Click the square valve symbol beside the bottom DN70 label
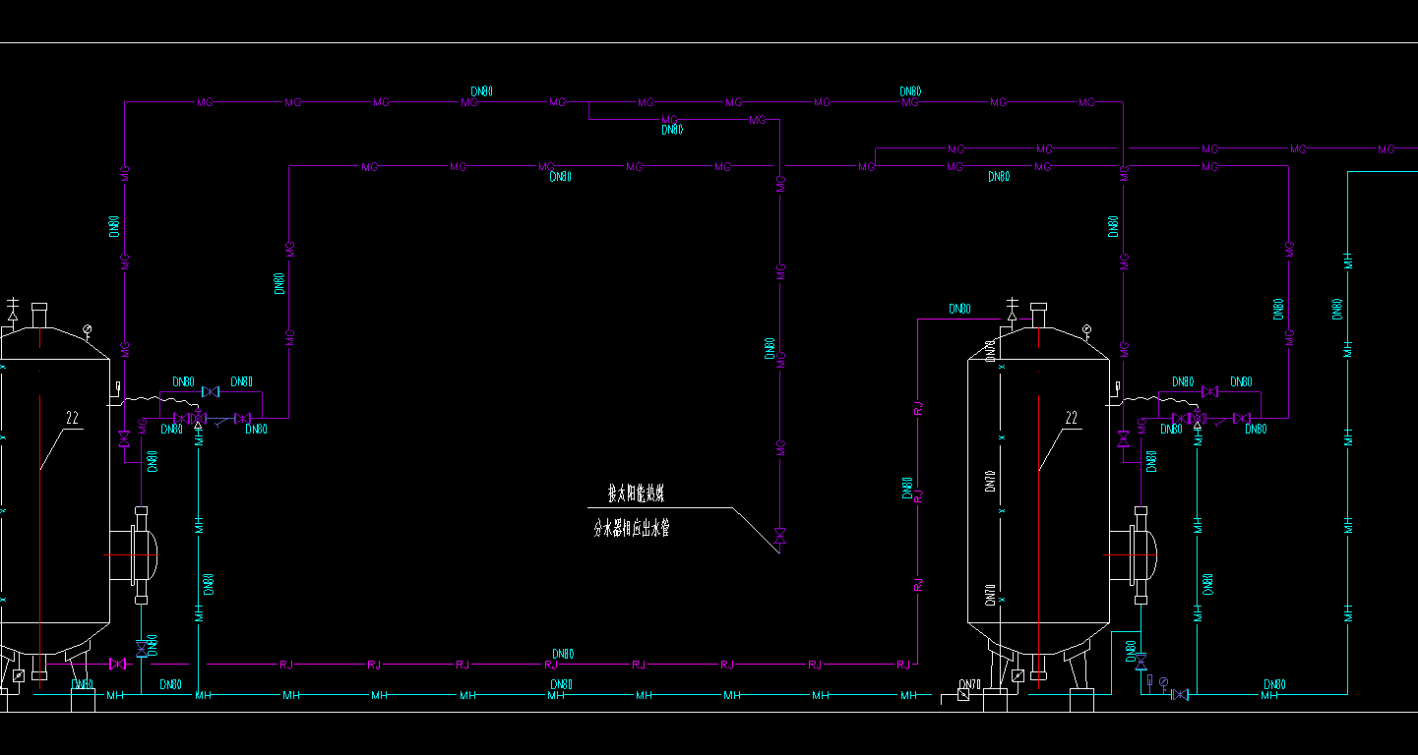1418x755 pixels. pyautogui.click(x=962, y=694)
